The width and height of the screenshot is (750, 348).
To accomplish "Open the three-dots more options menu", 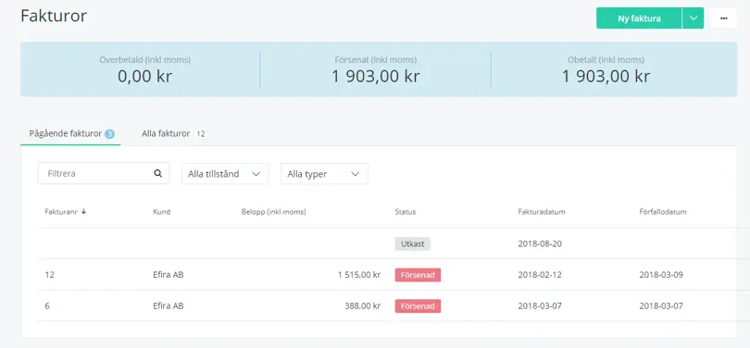I will (724, 19).
